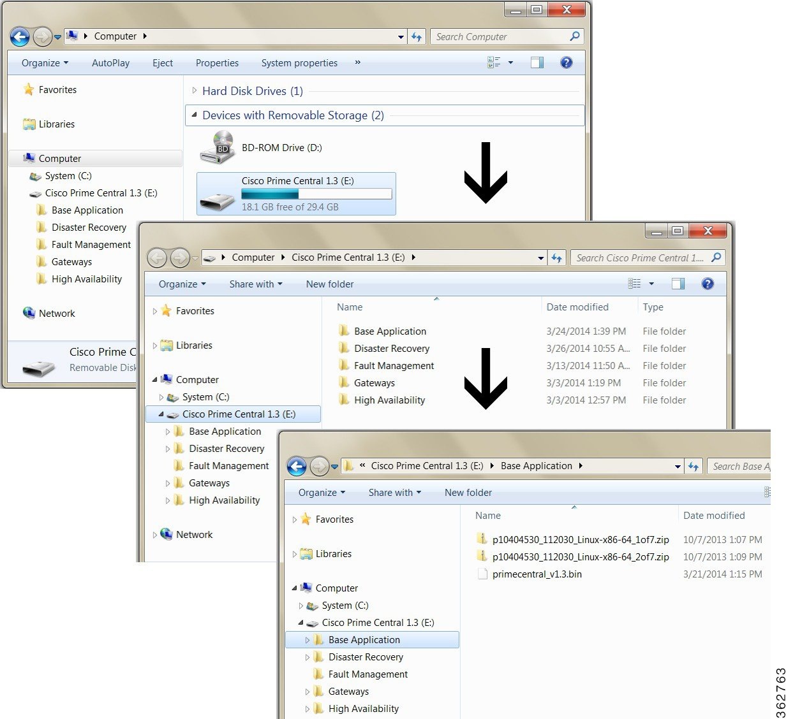Click view icon in Cisco Prime Central (E:) window
Screen dimensions: 786x719
(x=635, y=284)
